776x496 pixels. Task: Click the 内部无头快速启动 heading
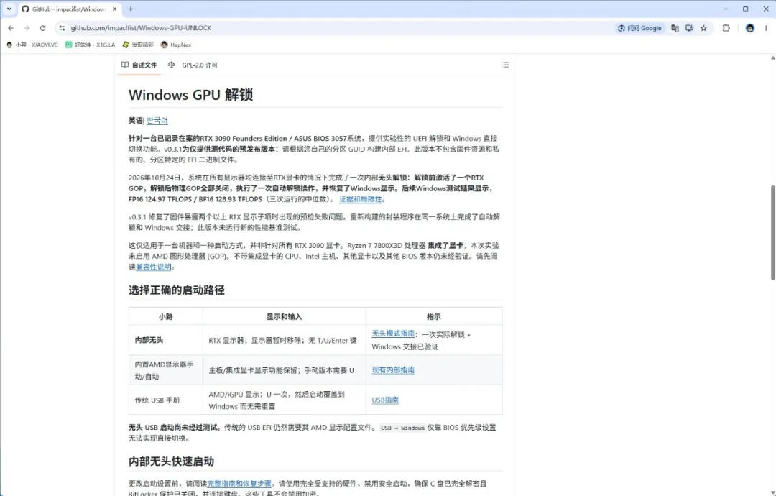(x=171, y=461)
